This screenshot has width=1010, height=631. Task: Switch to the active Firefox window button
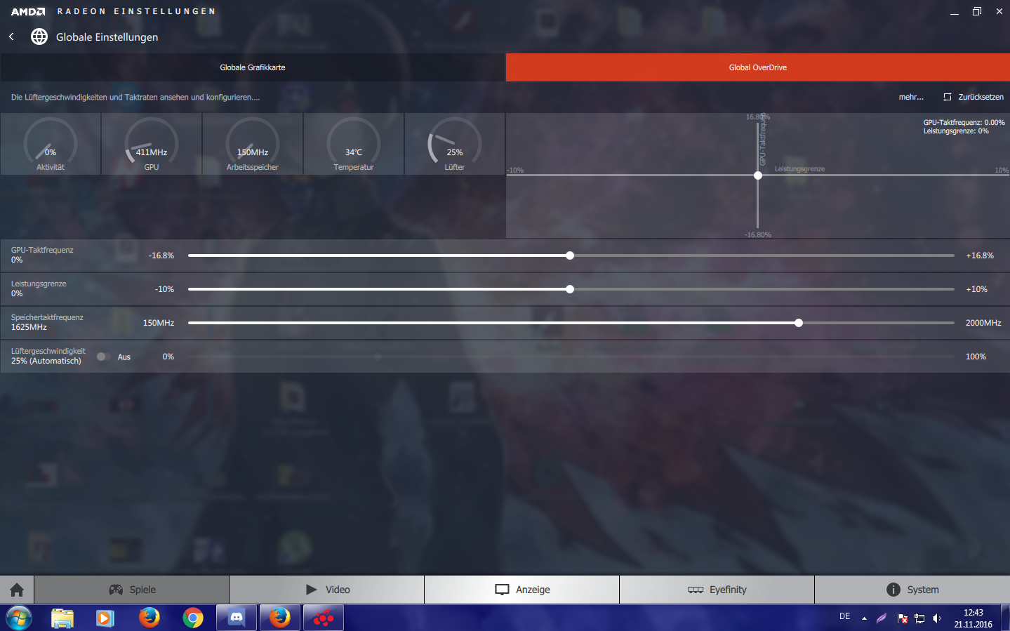(280, 618)
